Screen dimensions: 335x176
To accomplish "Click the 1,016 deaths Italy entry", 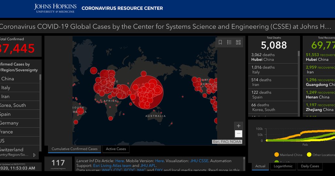I will pyautogui.click(x=273, y=70).
